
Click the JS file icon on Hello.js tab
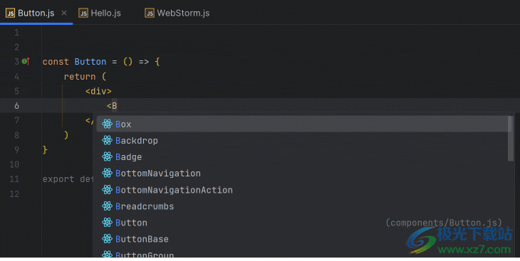[83, 13]
